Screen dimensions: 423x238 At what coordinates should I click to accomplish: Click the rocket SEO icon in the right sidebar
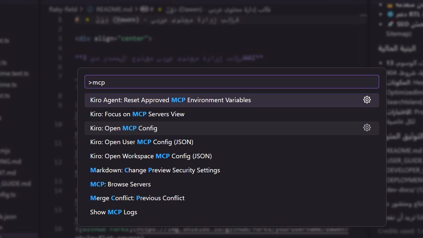click(x=390, y=24)
